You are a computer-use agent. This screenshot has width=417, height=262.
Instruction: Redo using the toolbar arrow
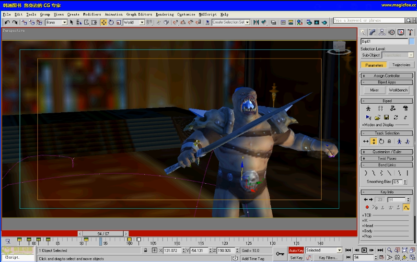click(15, 23)
